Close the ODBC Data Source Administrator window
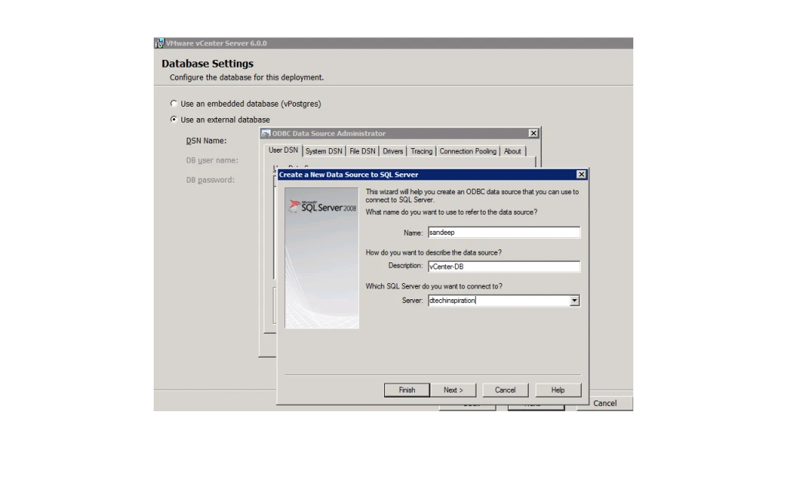Screen dimensions: 787x491 (x=533, y=133)
